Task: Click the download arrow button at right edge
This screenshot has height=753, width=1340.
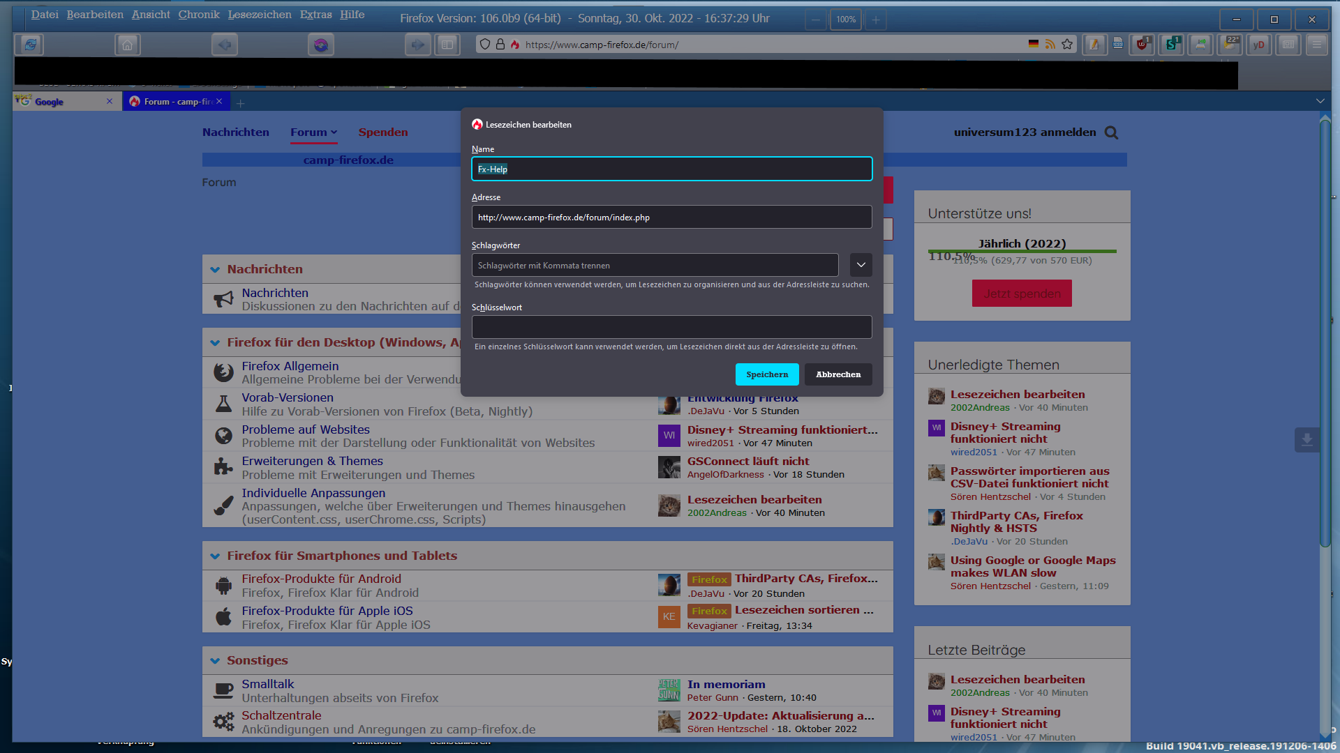Action: 1306,440
